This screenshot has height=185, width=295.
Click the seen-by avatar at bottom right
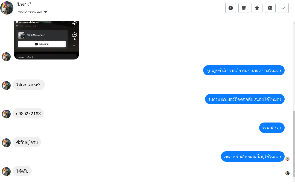[x=287, y=173]
